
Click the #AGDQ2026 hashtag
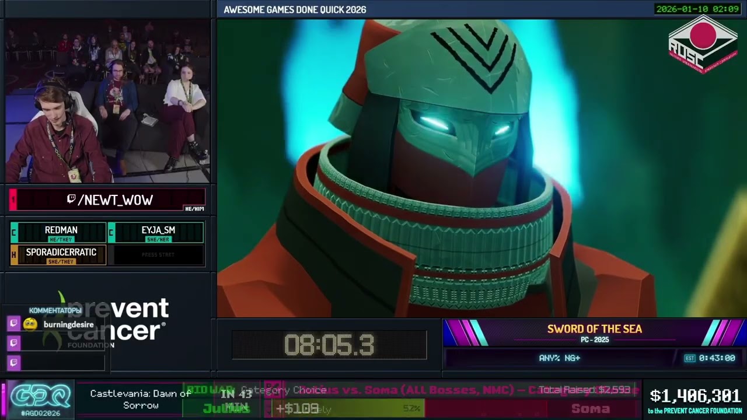pos(40,413)
